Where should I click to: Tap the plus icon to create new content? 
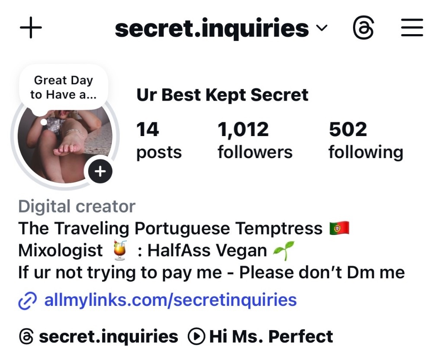pyautogui.click(x=31, y=27)
